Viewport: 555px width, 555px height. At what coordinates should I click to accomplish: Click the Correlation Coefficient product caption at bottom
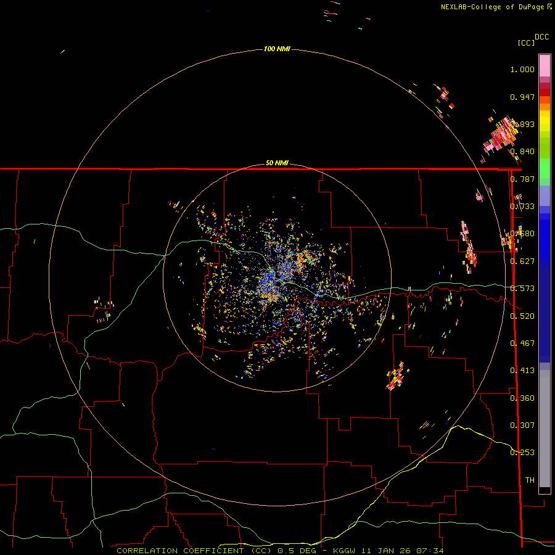(280, 551)
